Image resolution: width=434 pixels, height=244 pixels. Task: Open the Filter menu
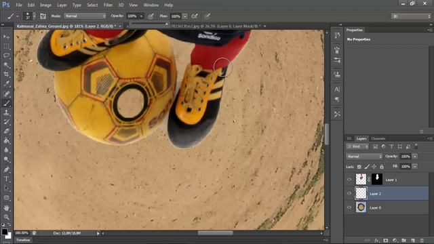point(108,5)
